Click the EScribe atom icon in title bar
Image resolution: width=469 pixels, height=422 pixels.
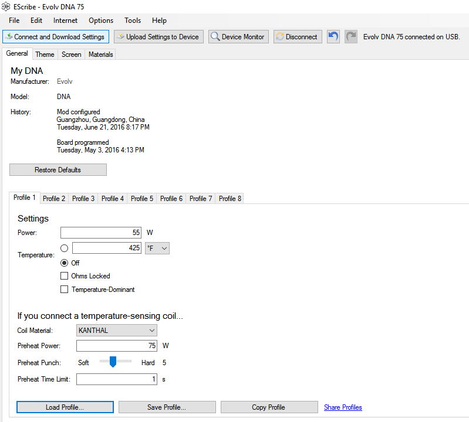(6, 6)
